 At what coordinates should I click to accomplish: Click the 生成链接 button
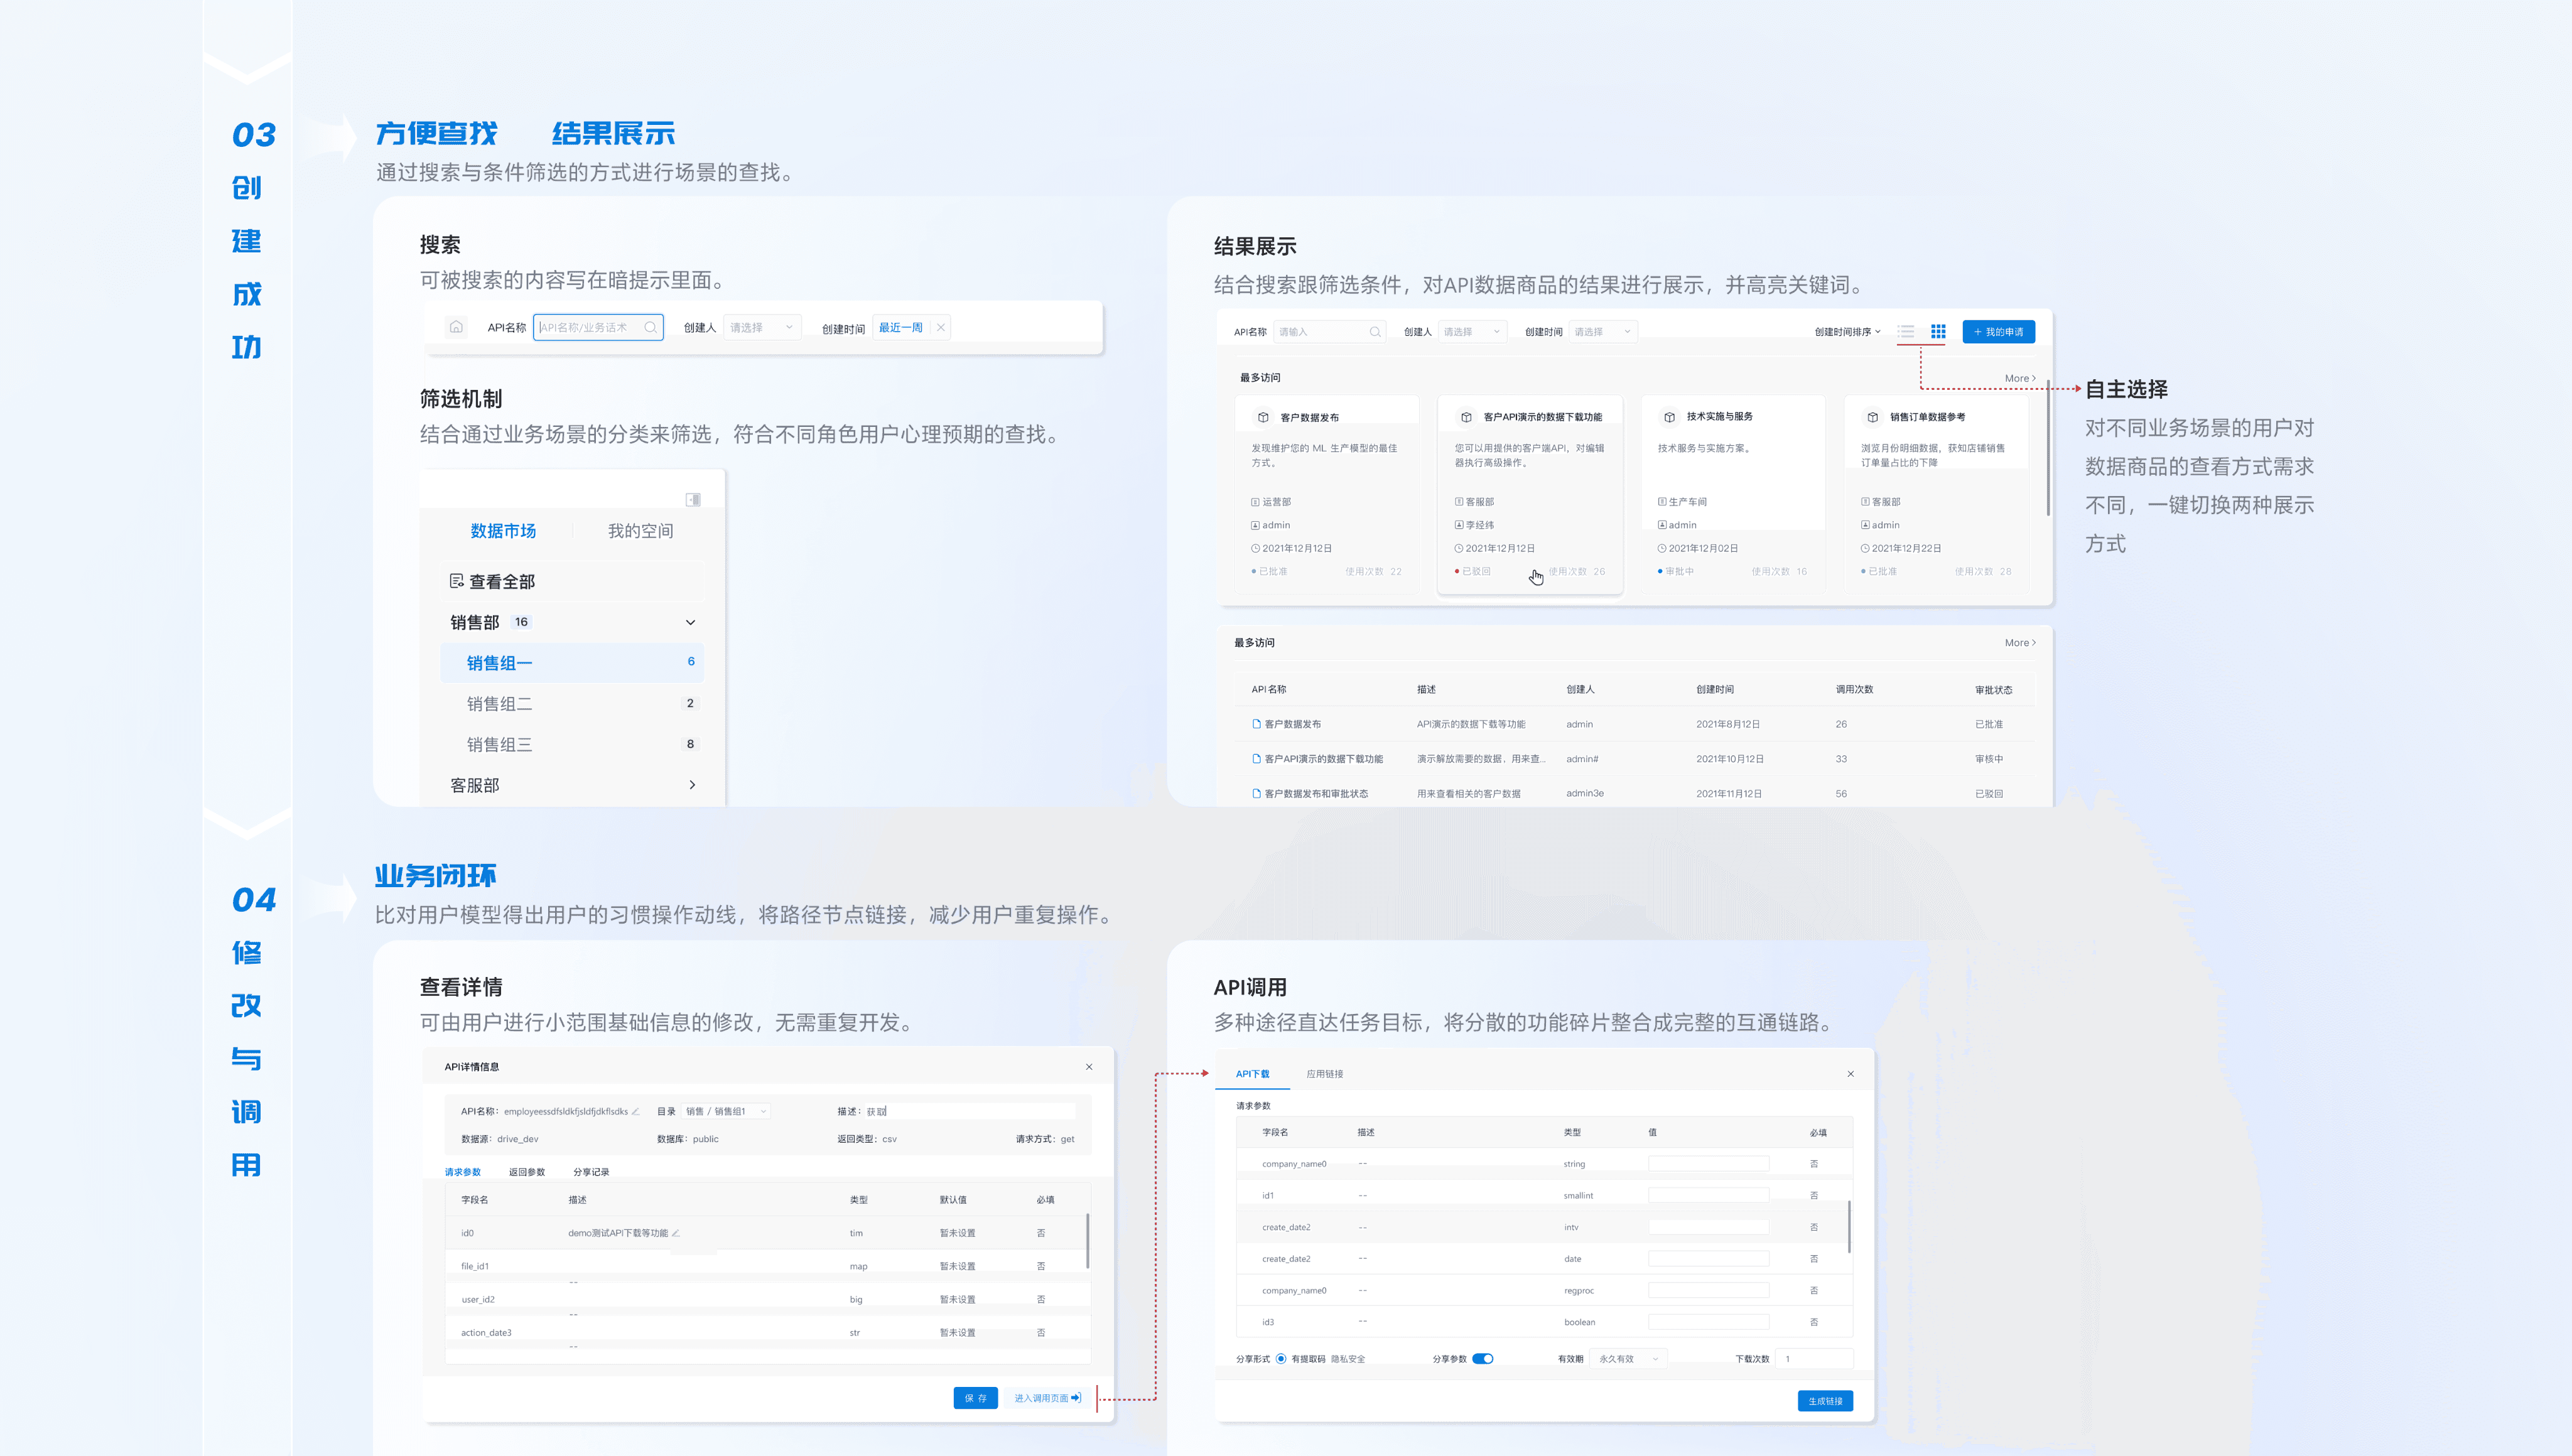click(x=1825, y=1401)
